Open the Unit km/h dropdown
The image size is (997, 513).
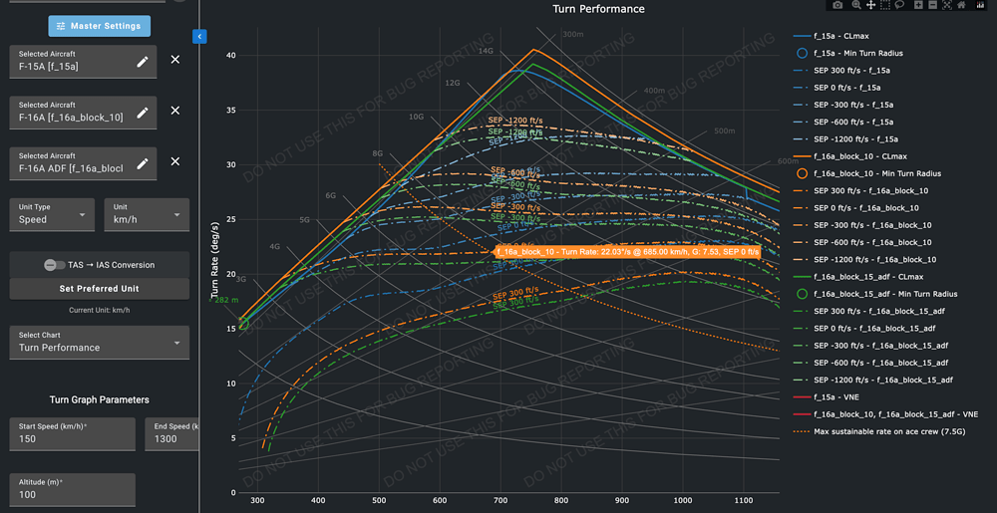tap(146, 214)
